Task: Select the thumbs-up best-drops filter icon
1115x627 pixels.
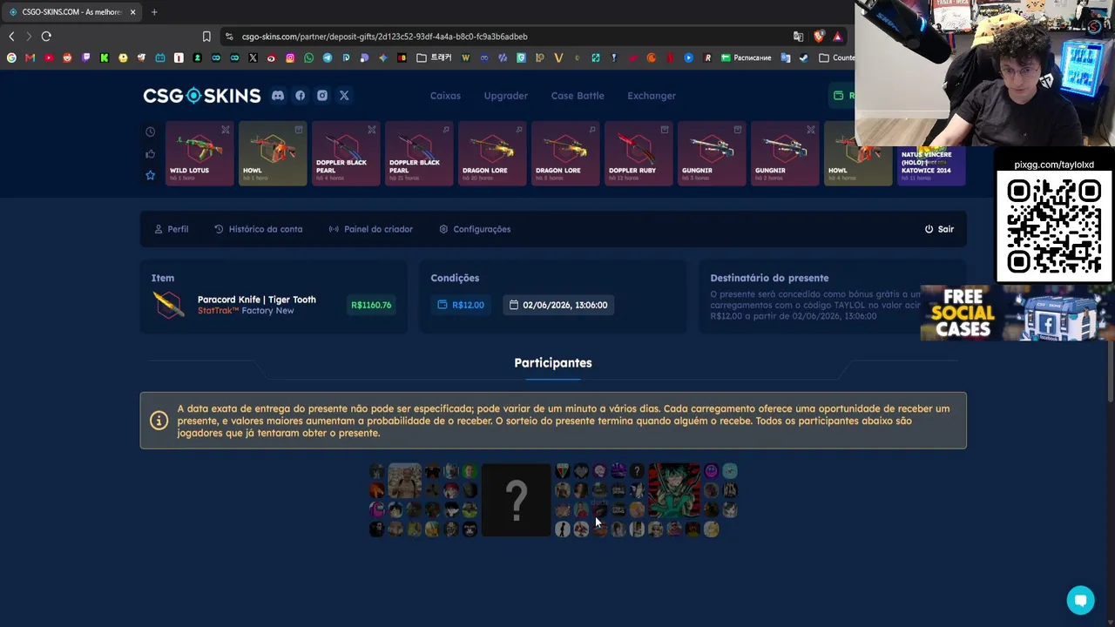Action: 150,154
